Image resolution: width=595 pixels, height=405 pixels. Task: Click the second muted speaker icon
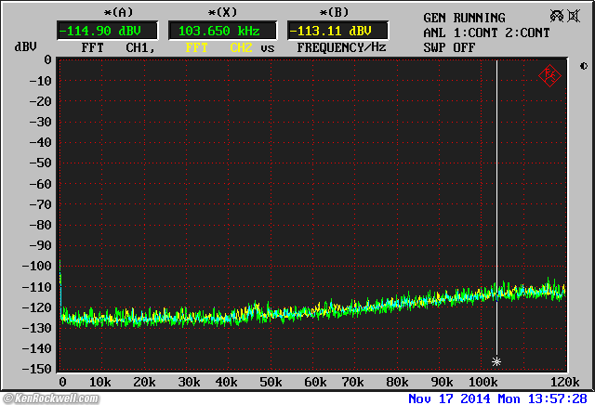coord(575,17)
